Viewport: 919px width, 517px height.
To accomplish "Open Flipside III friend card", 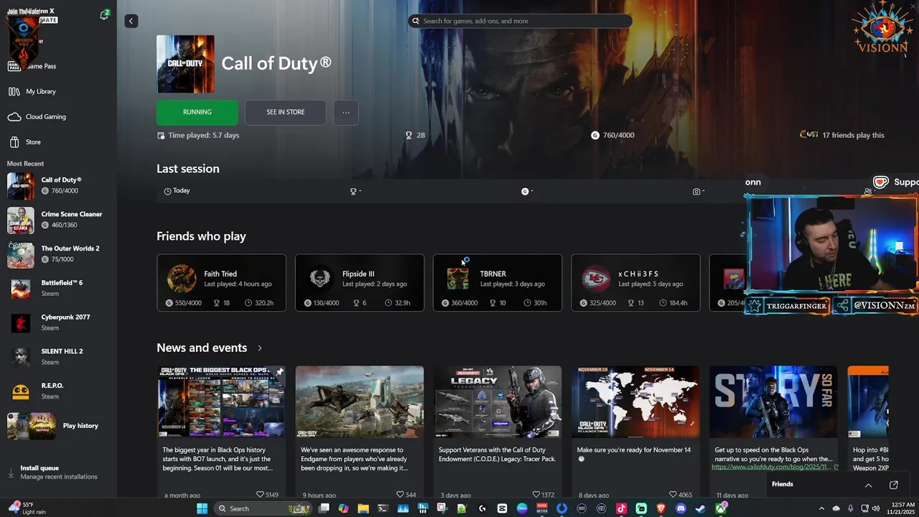I will coord(359,283).
